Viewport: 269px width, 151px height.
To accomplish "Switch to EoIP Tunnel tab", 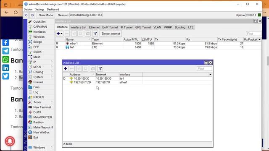I will (110, 27).
